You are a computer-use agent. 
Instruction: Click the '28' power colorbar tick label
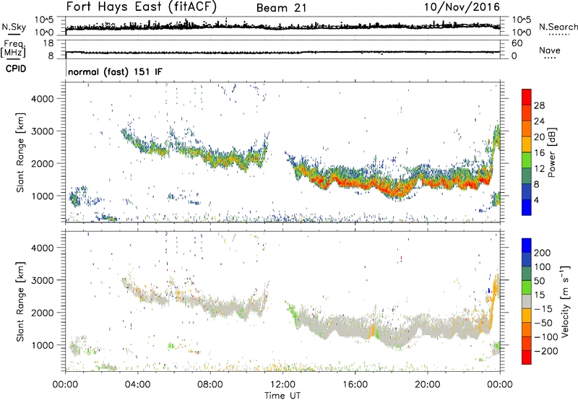[539, 105]
